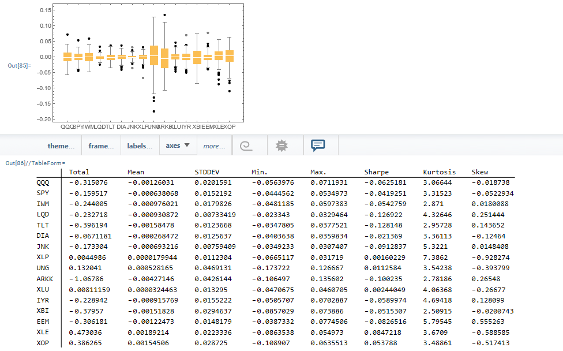Click XLP skew value -0.928274
This screenshot has height=351, width=563.
[x=490, y=257]
